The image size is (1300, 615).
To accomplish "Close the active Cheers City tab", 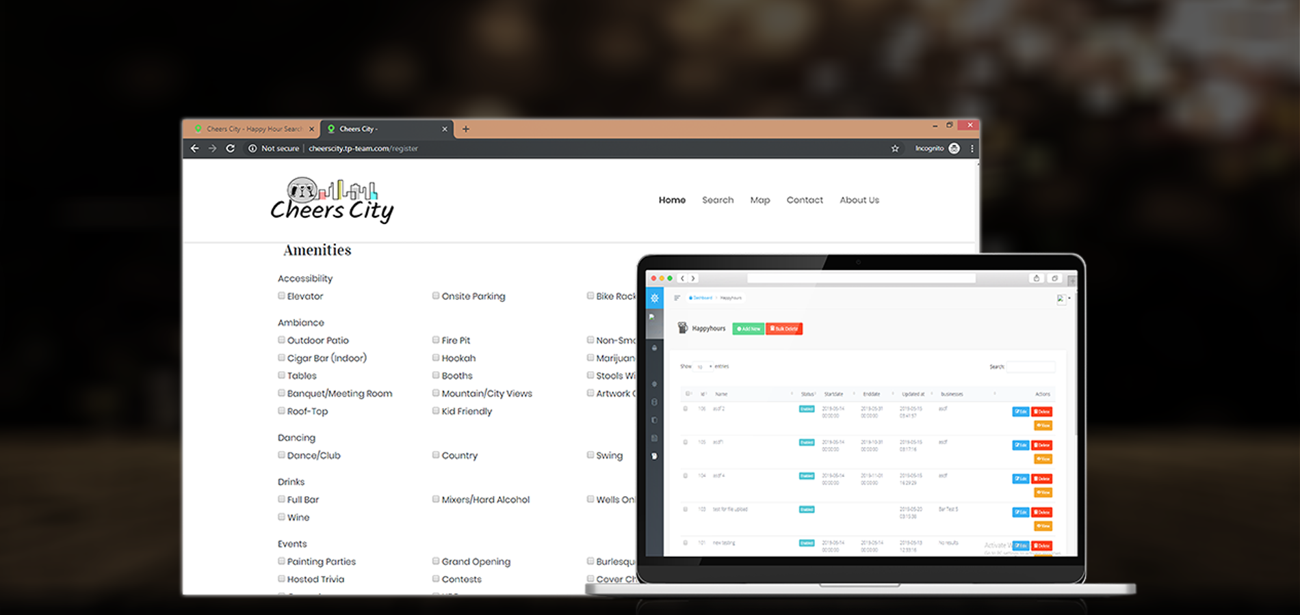I will 445,128.
